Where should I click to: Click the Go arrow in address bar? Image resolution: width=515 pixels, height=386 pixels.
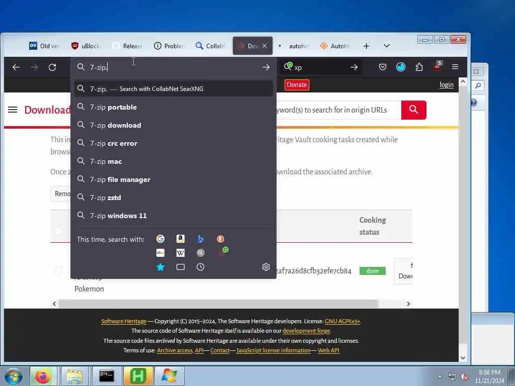266,67
